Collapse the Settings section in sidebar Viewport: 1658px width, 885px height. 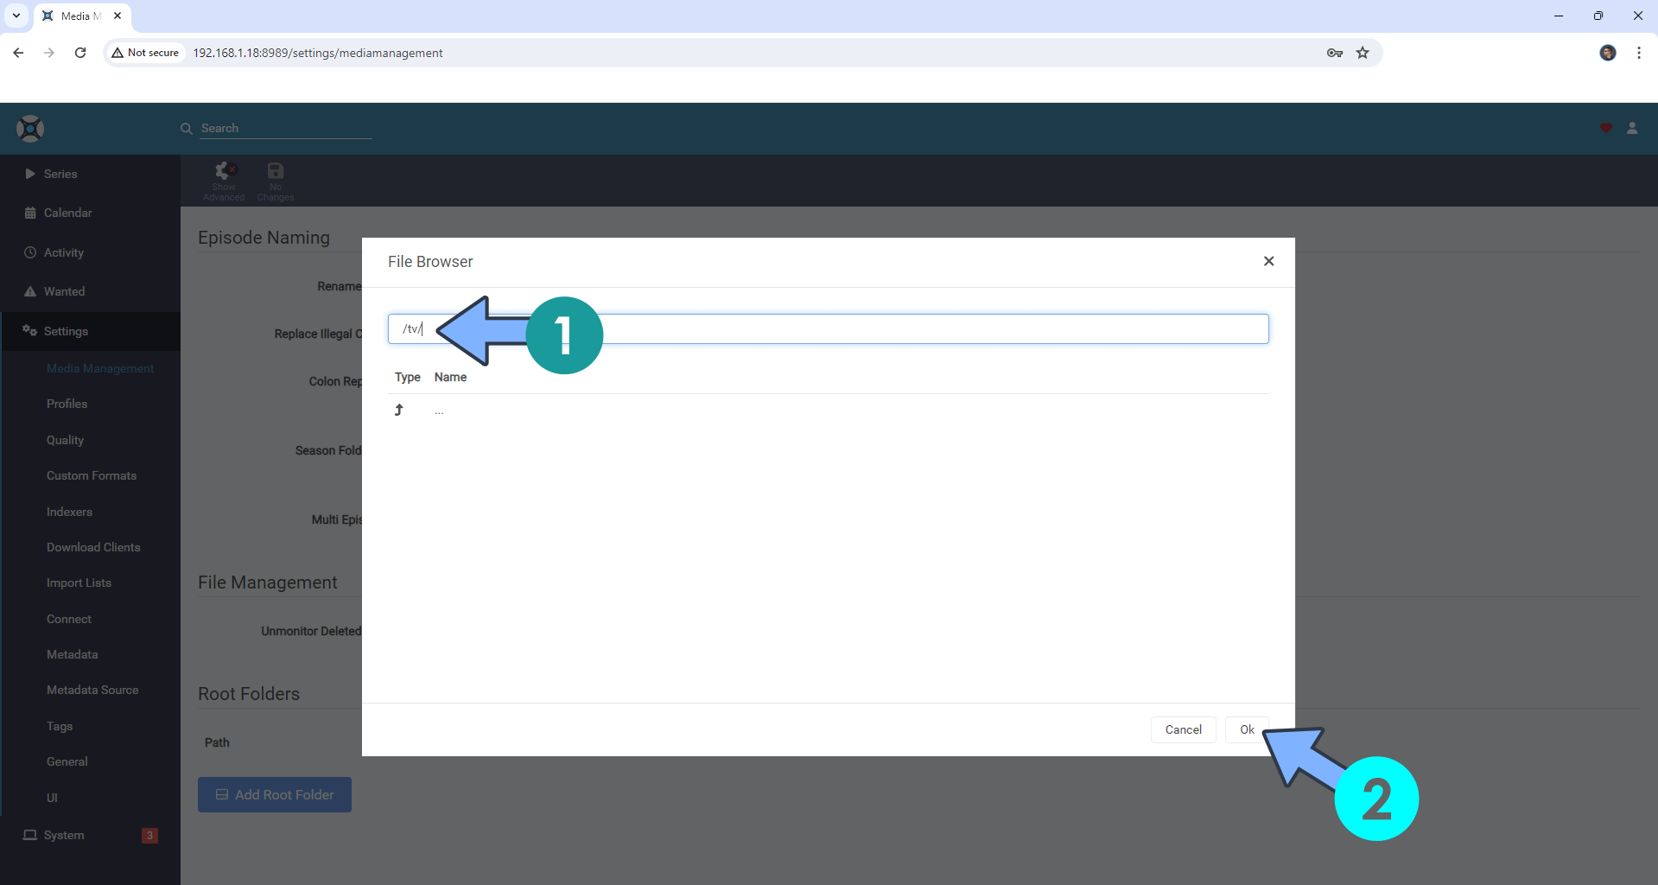coord(66,330)
